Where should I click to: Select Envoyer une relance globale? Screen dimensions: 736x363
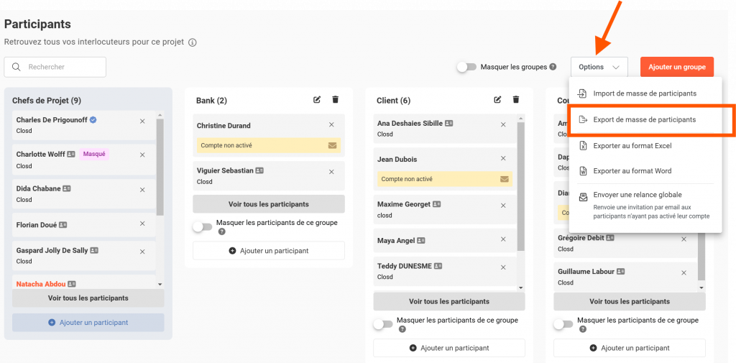click(637, 195)
